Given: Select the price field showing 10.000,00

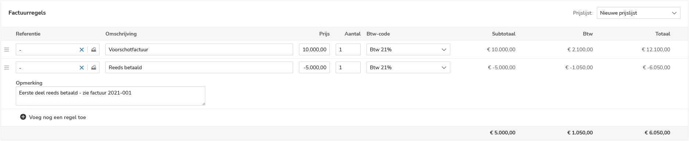Looking at the screenshot, I should [x=314, y=49].
